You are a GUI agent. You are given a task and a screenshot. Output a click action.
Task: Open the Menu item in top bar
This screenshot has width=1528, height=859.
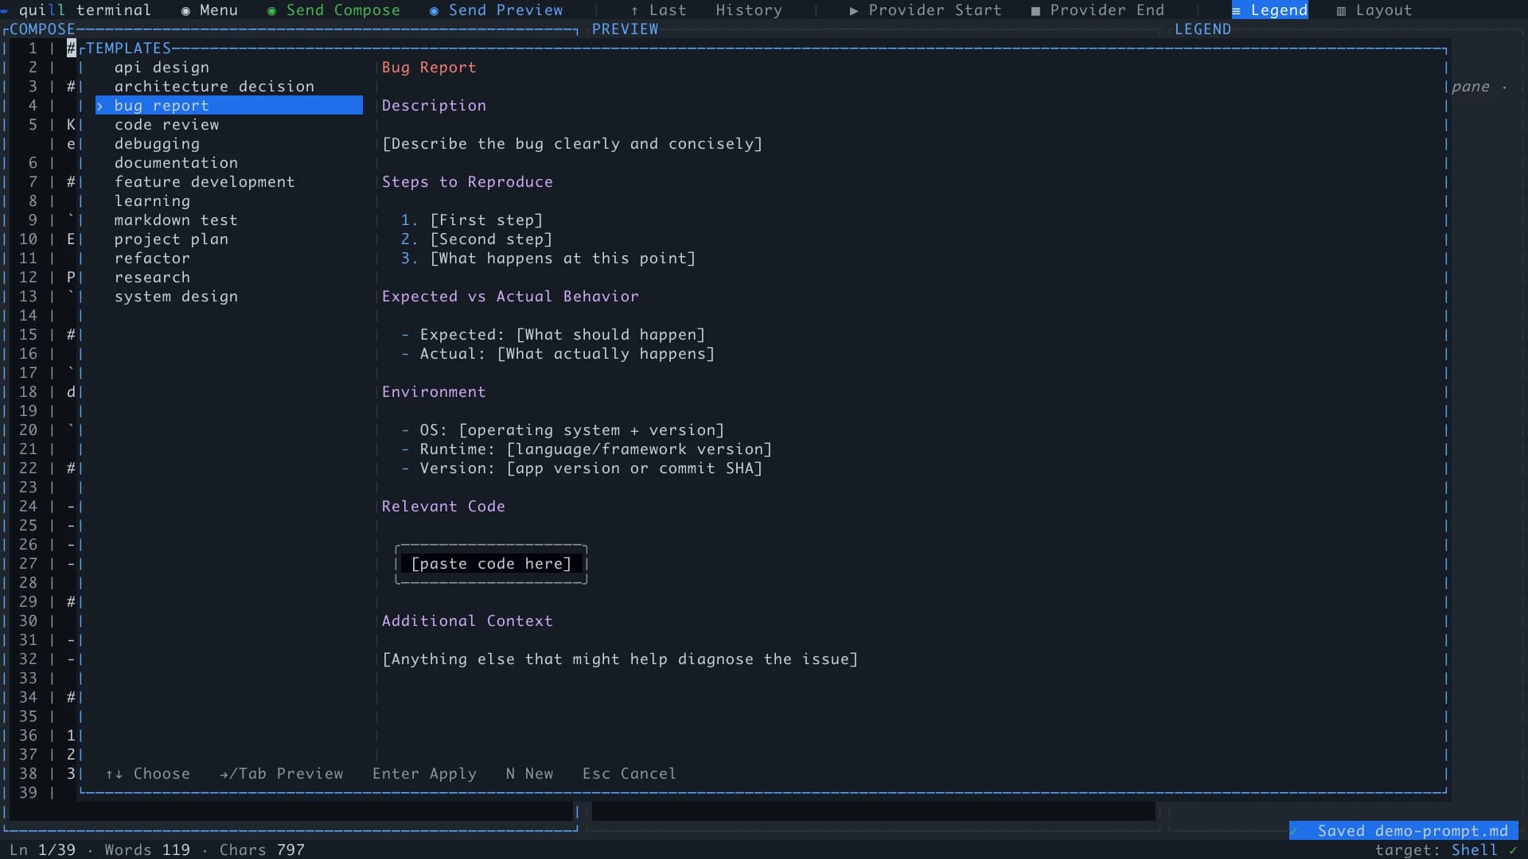point(209,10)
